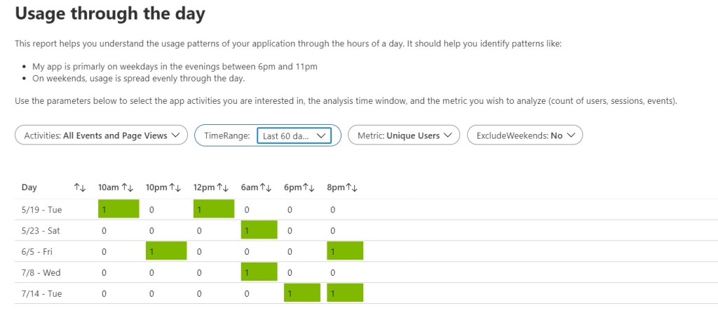The width and height of the screenshot is (718, 334).
Task: Select the green 10pm cell in 6/5 Fri row
Action: (166, 251)
